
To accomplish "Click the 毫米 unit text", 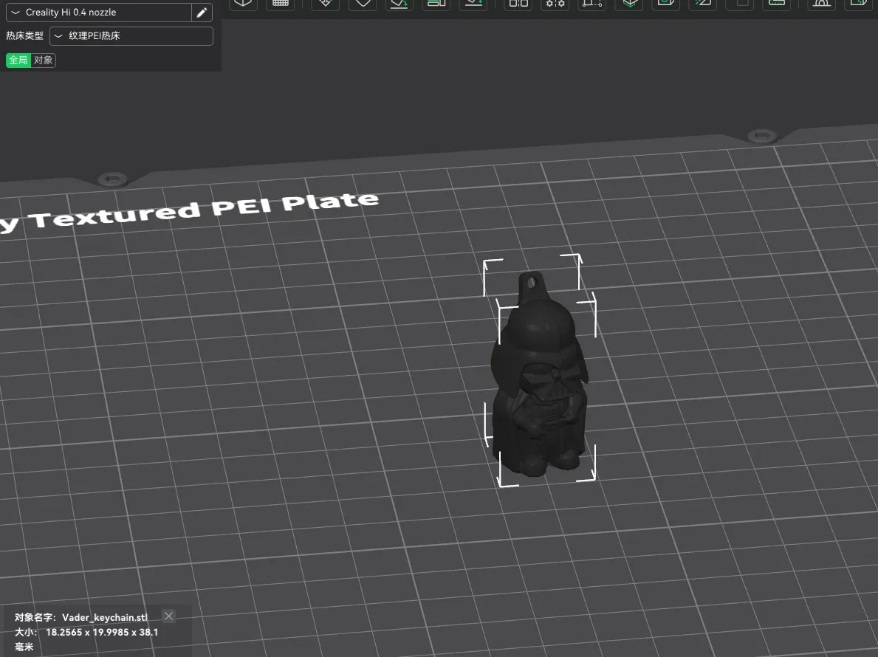I will pyautogui.click(x=24, y=647).
